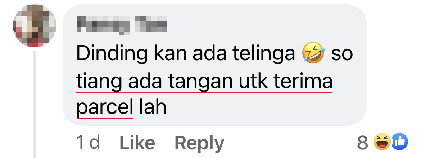Click the word "lah" ending the comment
The height and width of the screenshot is (158, 421).
(152, 107)
